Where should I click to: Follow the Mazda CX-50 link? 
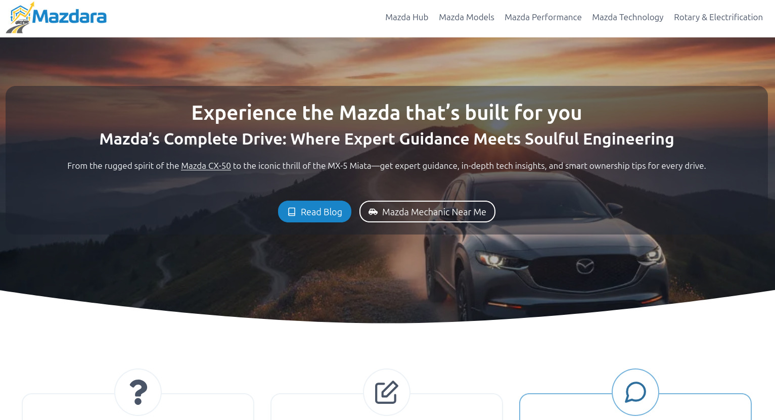pyautogui.click(x=206, y=166)
